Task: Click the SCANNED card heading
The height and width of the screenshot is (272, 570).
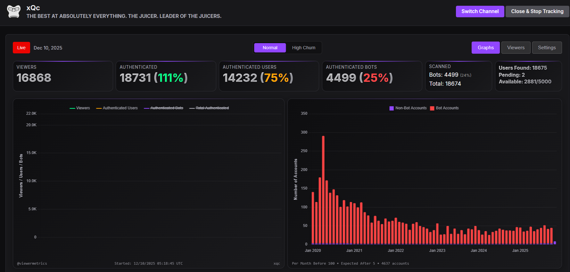Action: coord(440,66)
